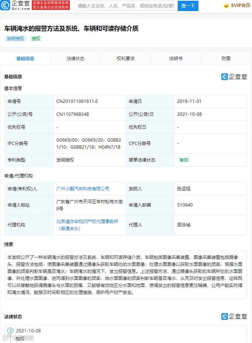The image size is (252, 343).
Task: Click the circled number 3 timeline marker
Action: tap(10, 330)
